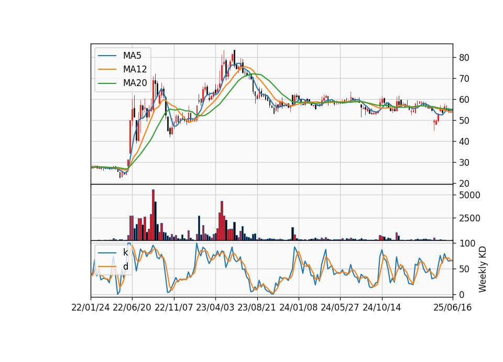Click the 23/08/21 date tick label
Viewport: 503px width, 362px height.
click(257, 307)
